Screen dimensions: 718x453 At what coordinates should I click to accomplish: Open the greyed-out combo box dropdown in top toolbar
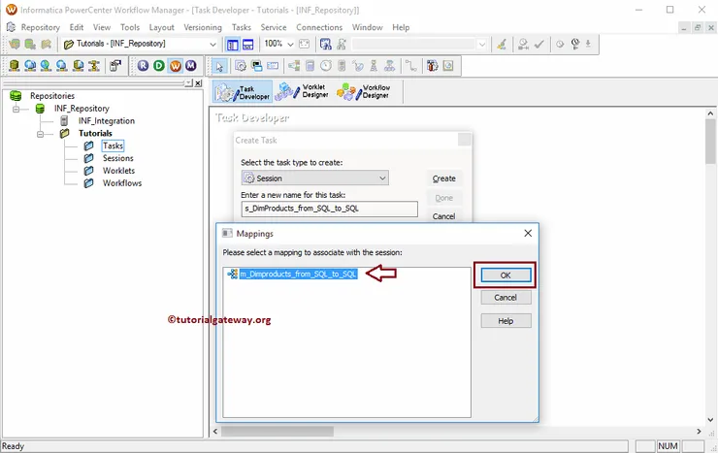[481, 45]
